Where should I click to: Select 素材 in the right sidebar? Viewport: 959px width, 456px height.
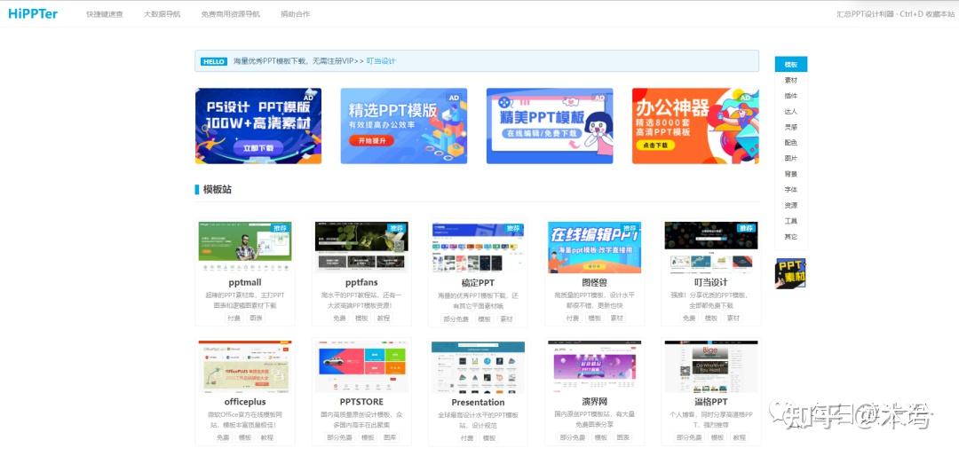point(791,80)
